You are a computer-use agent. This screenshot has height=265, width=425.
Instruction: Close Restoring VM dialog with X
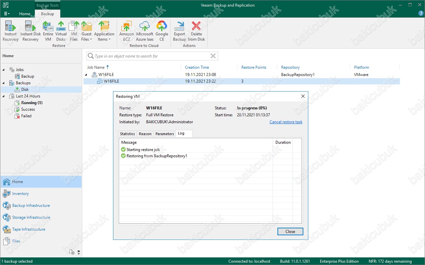point(303,96)
